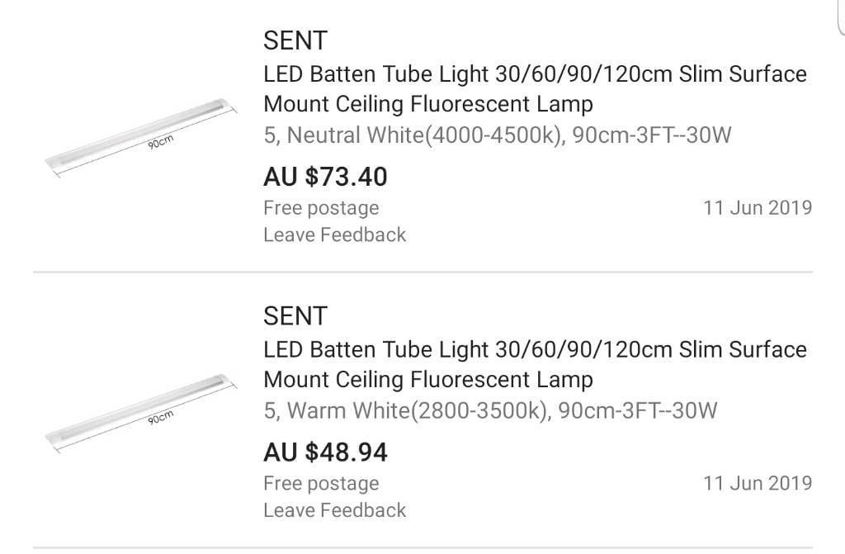Open the second LED Batten Tube Light title
This screenshot has width=845, height=554.
[x=535, y=364]
